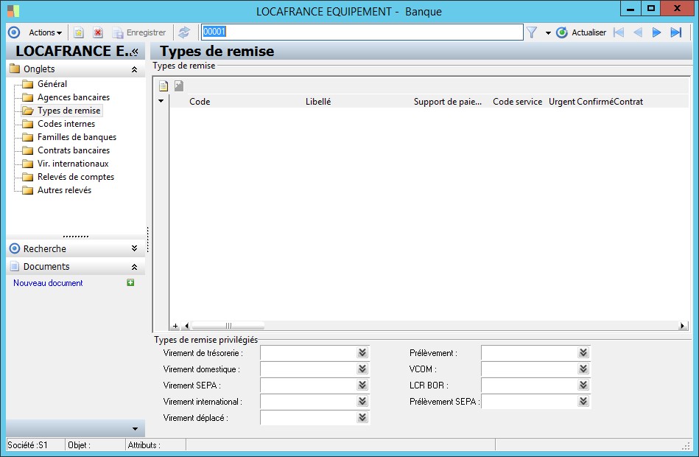699x457 pixels.
Task: Collapse the Documents panel
Action: [x=134, y=267]
